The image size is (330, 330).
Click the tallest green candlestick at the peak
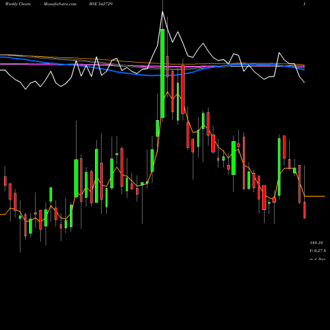162,73
